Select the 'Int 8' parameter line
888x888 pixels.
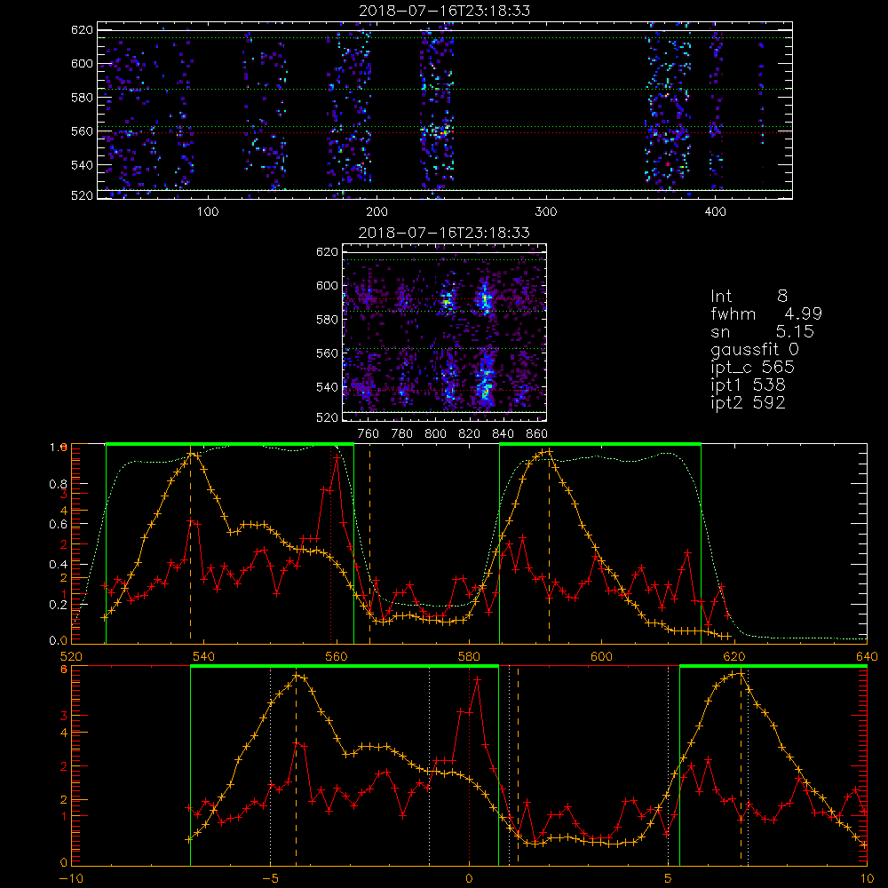[x=749, y=297]
